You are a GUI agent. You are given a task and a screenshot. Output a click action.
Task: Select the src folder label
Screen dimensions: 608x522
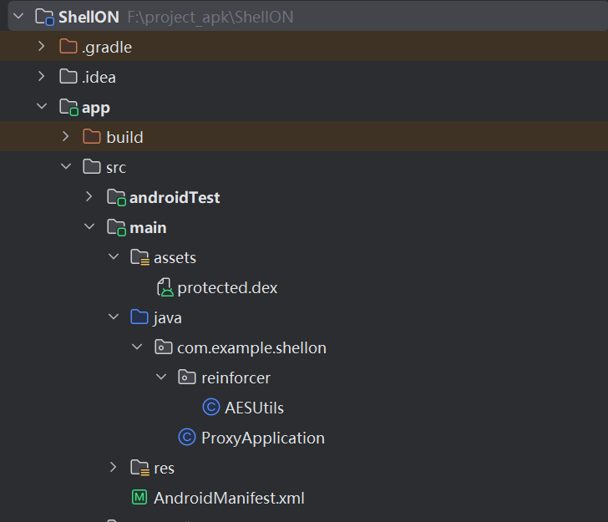pos(116,167)
